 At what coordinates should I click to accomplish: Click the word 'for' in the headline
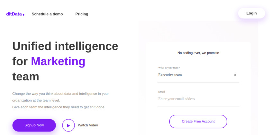pyautogui.click(x=20, y=61)
